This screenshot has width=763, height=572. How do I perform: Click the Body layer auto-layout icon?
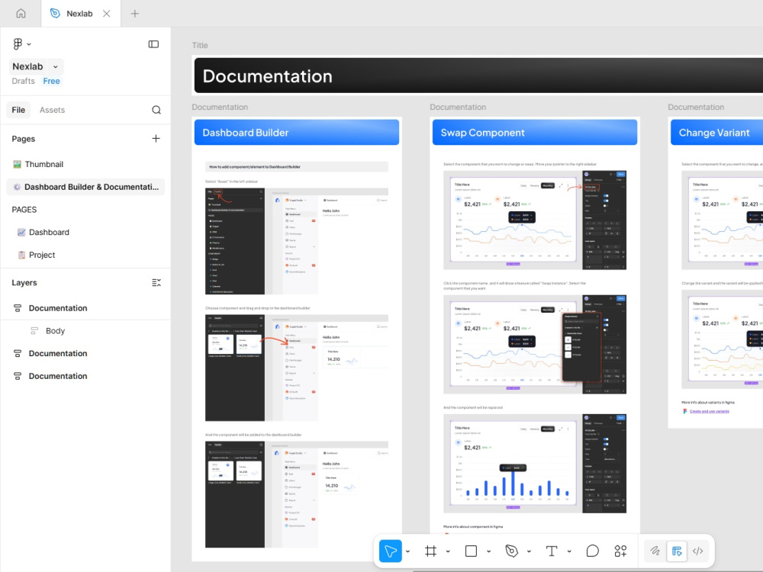pyautogui.click(x=34, y=331)
